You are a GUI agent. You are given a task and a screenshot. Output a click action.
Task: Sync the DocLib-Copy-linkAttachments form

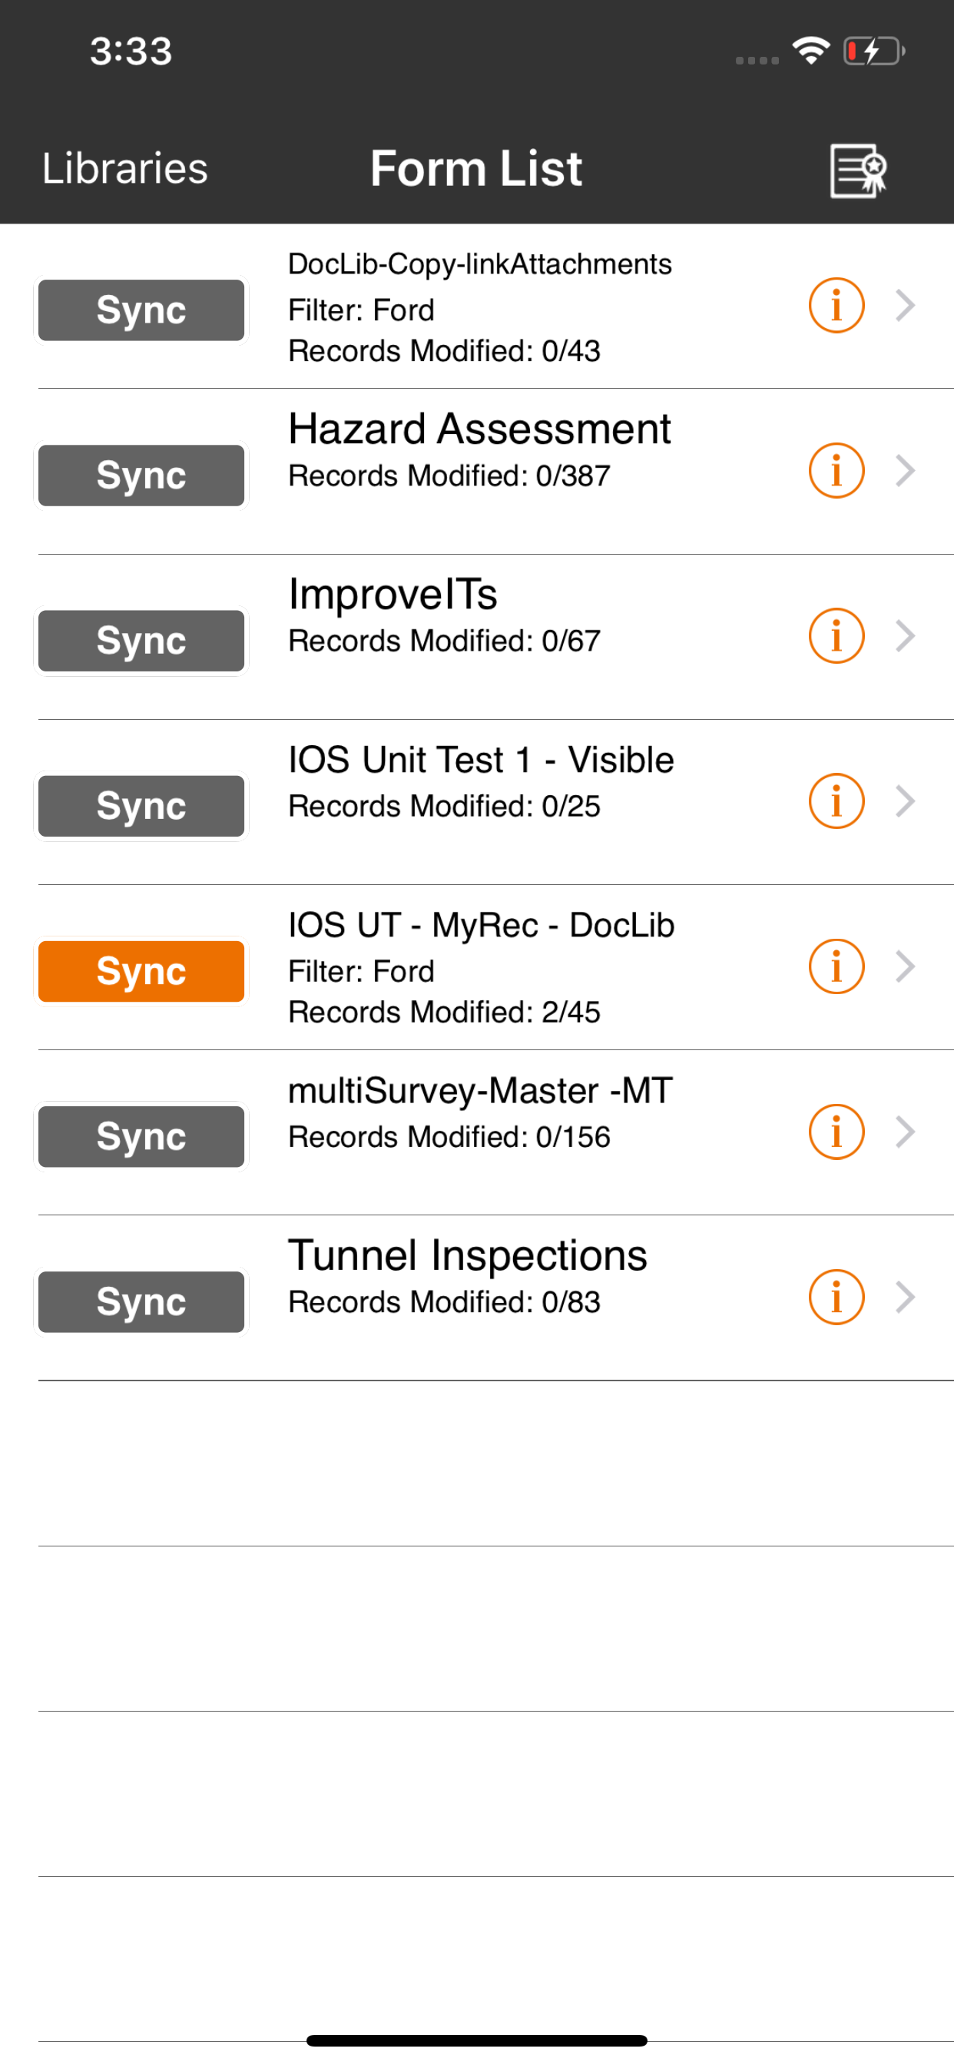141,310
